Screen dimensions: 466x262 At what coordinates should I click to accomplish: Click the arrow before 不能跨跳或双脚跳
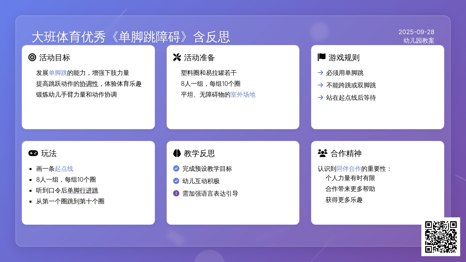(x=320, y=85)
